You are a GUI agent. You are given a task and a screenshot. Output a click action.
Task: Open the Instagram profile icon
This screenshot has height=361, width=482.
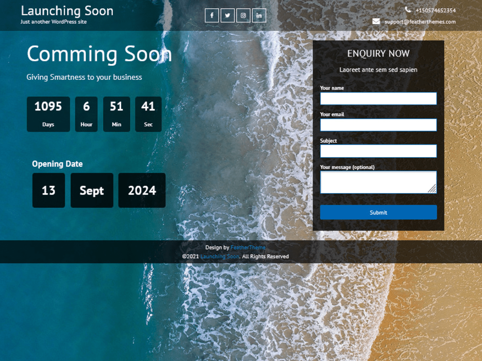point(243,15)
